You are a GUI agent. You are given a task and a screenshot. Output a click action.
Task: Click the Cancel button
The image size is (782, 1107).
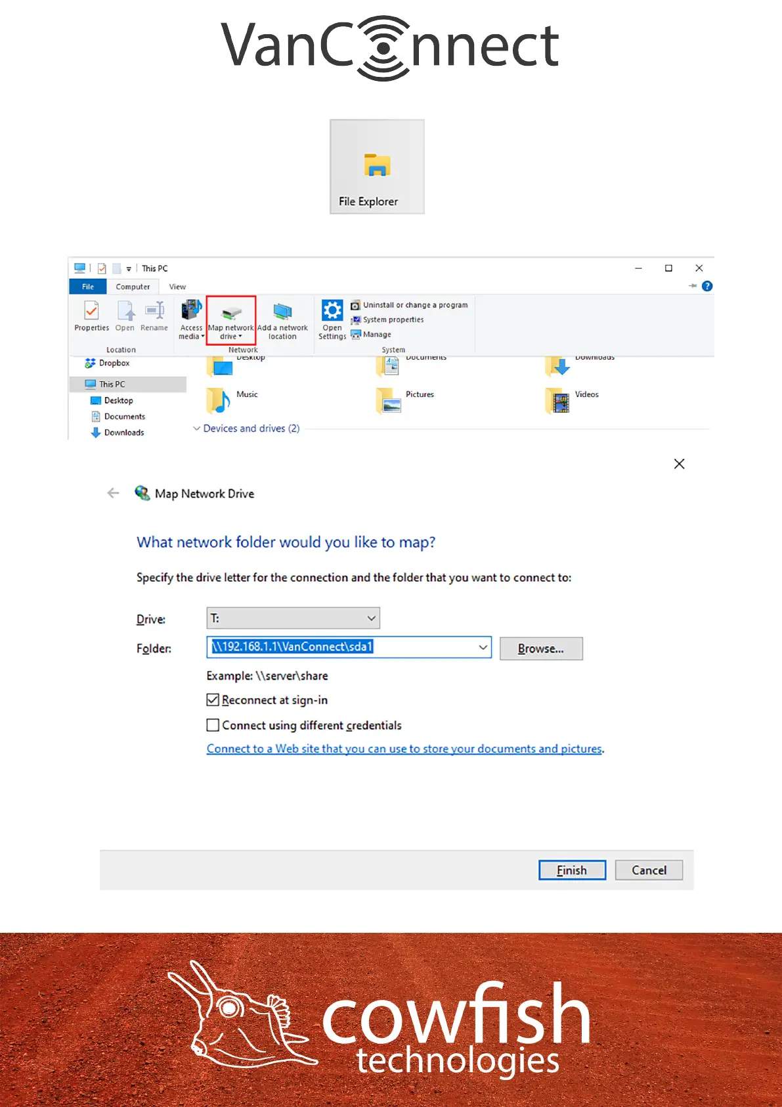coord(649,870)
